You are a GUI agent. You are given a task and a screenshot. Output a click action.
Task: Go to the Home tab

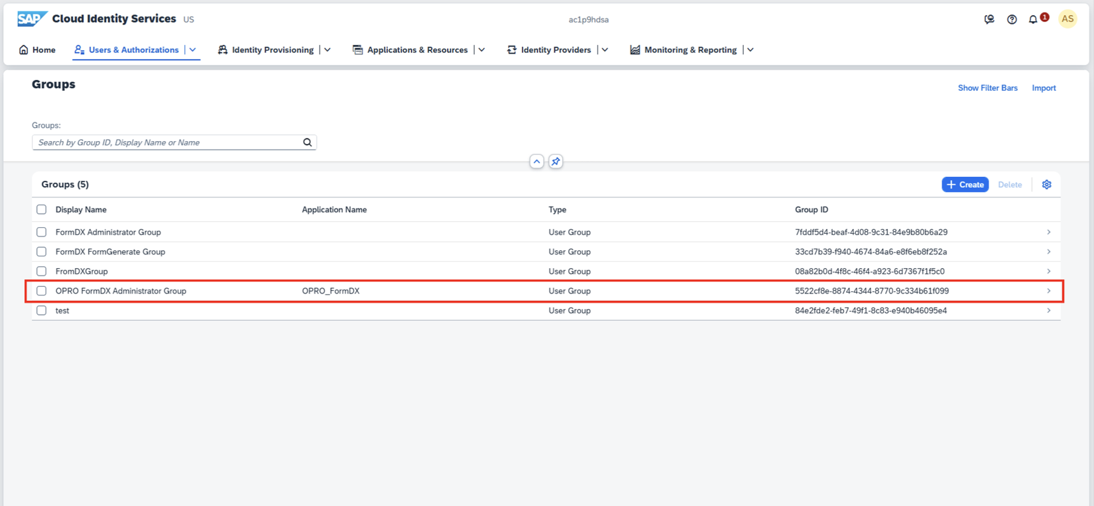tap(38, 50)
